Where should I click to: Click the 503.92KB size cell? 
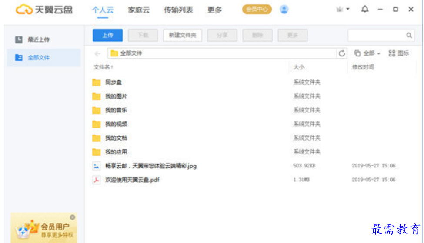(304, 166)
